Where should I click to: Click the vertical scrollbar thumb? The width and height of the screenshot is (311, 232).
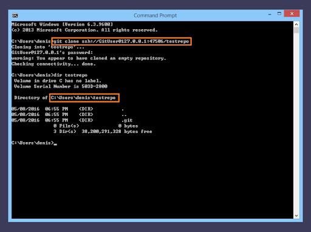point(296,30)
